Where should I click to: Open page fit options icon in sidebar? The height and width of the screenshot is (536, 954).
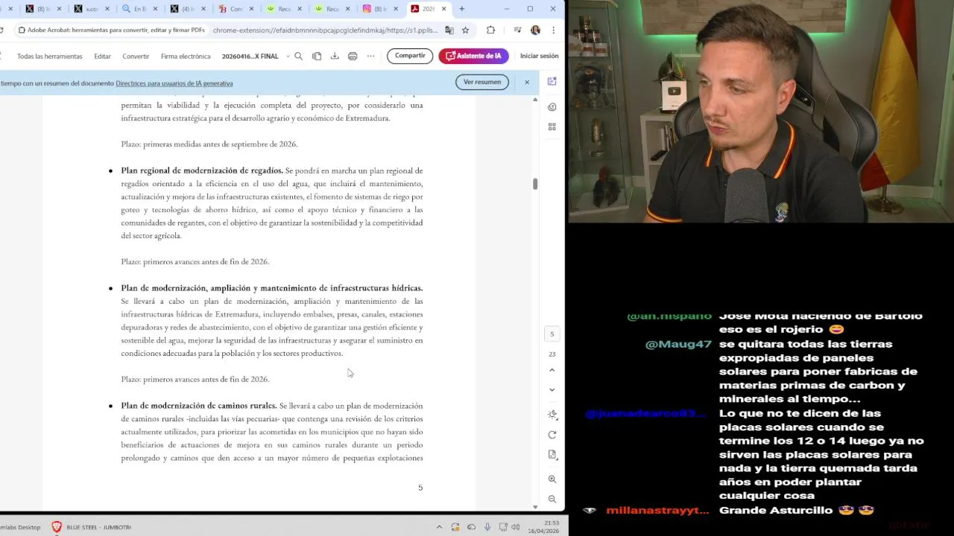(552, 454)
